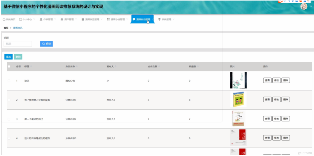314x156 pixels.
Task: Click 修改 for the 有了梦想就不会感到疲惫 row
Action: 277,99
